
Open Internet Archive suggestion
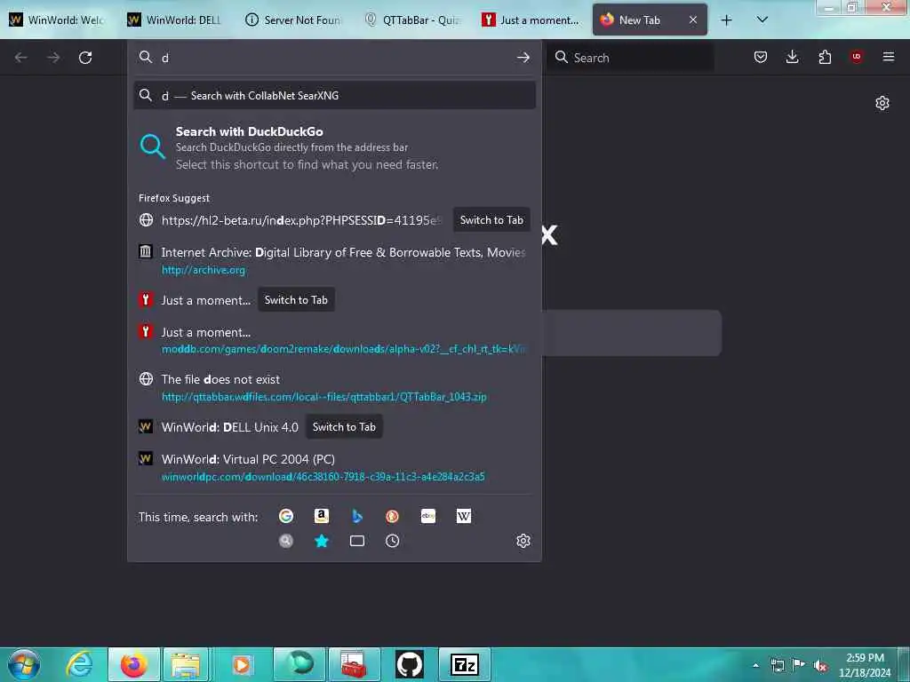coord(334,260)
